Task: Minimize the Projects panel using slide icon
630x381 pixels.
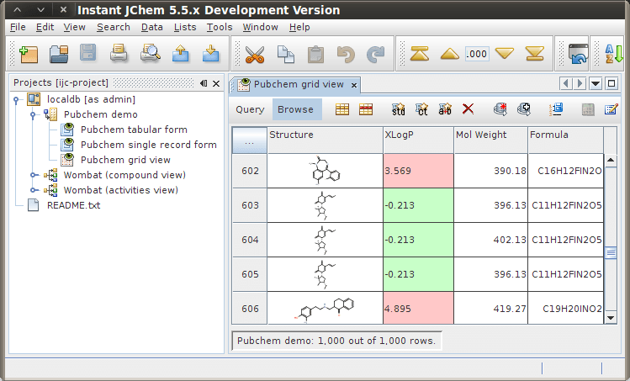Action: [x=204, y=84]
